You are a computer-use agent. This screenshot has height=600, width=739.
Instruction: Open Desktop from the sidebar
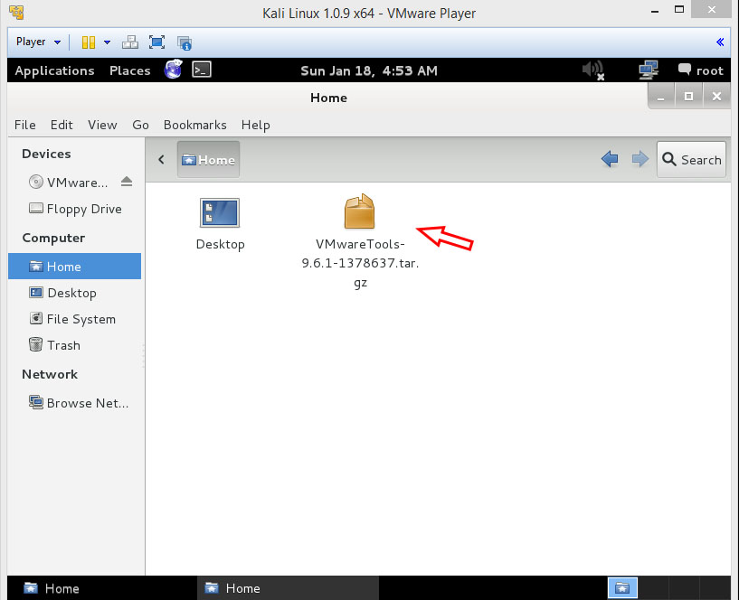(63, 293)
